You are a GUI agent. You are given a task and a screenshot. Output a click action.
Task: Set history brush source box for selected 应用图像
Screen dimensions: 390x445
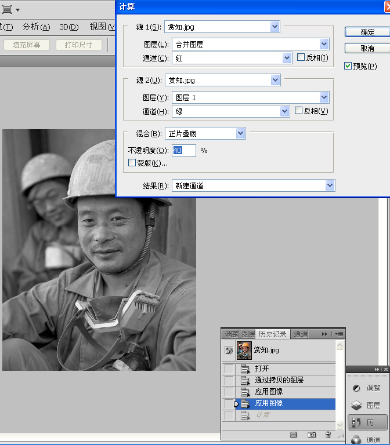pyautogui.click(x=229, y=403)
